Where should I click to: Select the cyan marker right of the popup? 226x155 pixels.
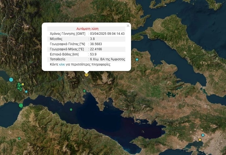click(x=137, y=60)
